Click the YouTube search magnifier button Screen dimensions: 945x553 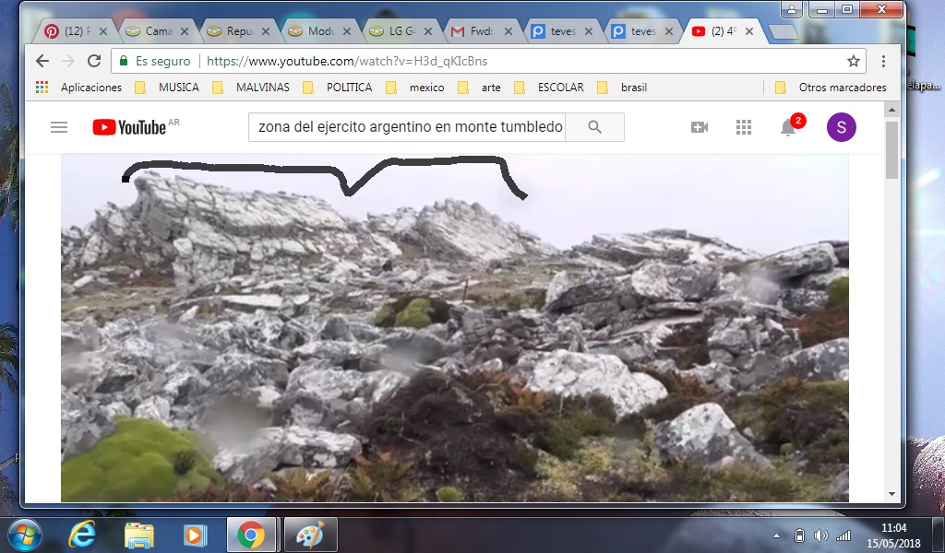[594, 127]
